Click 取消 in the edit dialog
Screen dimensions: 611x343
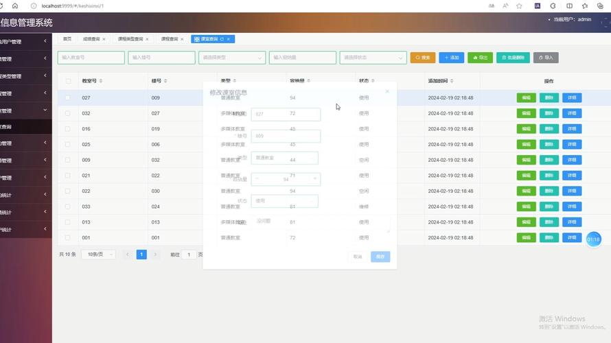tap(358, 257)
